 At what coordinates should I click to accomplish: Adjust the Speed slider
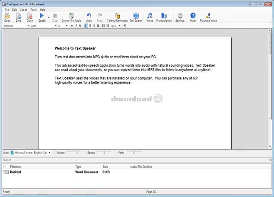[x=104, y=152]
